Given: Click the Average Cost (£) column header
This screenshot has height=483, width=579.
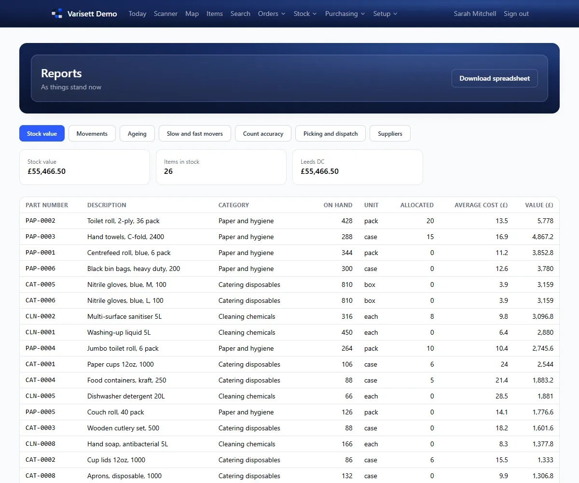Looking at the screenshot, I should (x=481, y=205).
